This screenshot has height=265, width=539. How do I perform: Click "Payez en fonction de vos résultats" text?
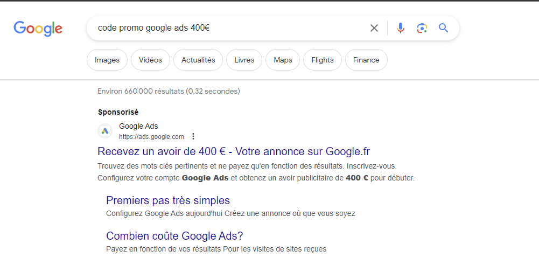[216, 249]
